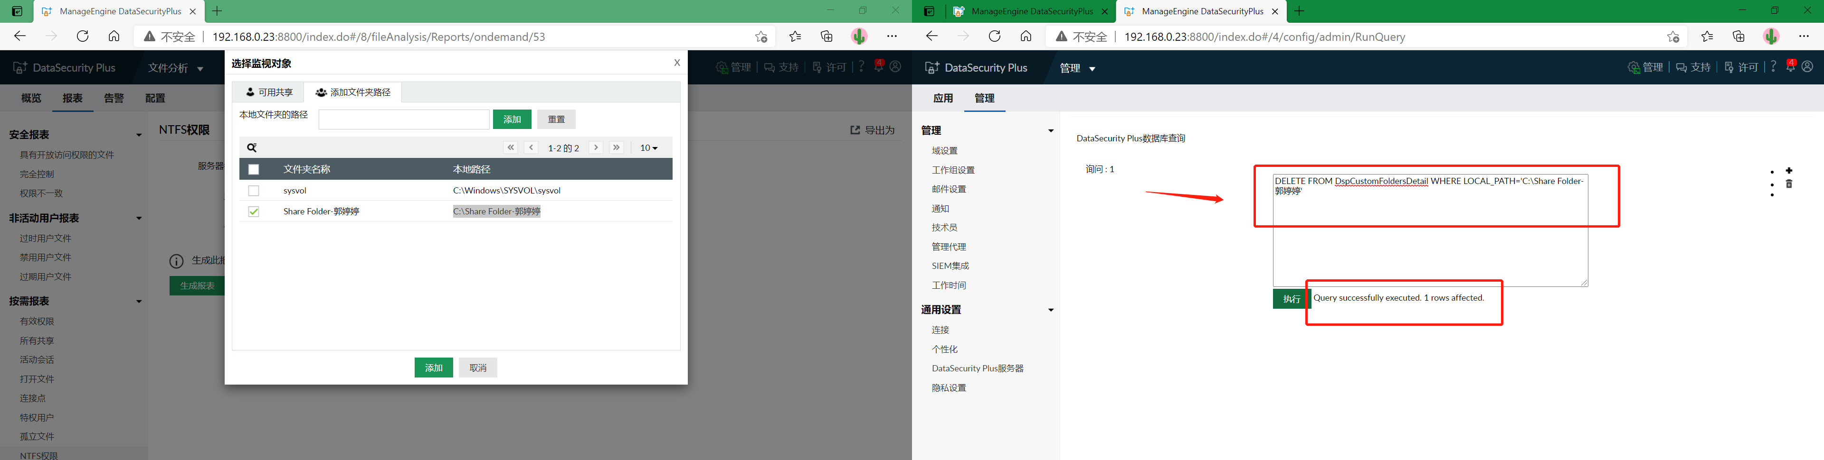Add RunQuery page to favorites
1824x460 pixels.
coord(1672,37)
